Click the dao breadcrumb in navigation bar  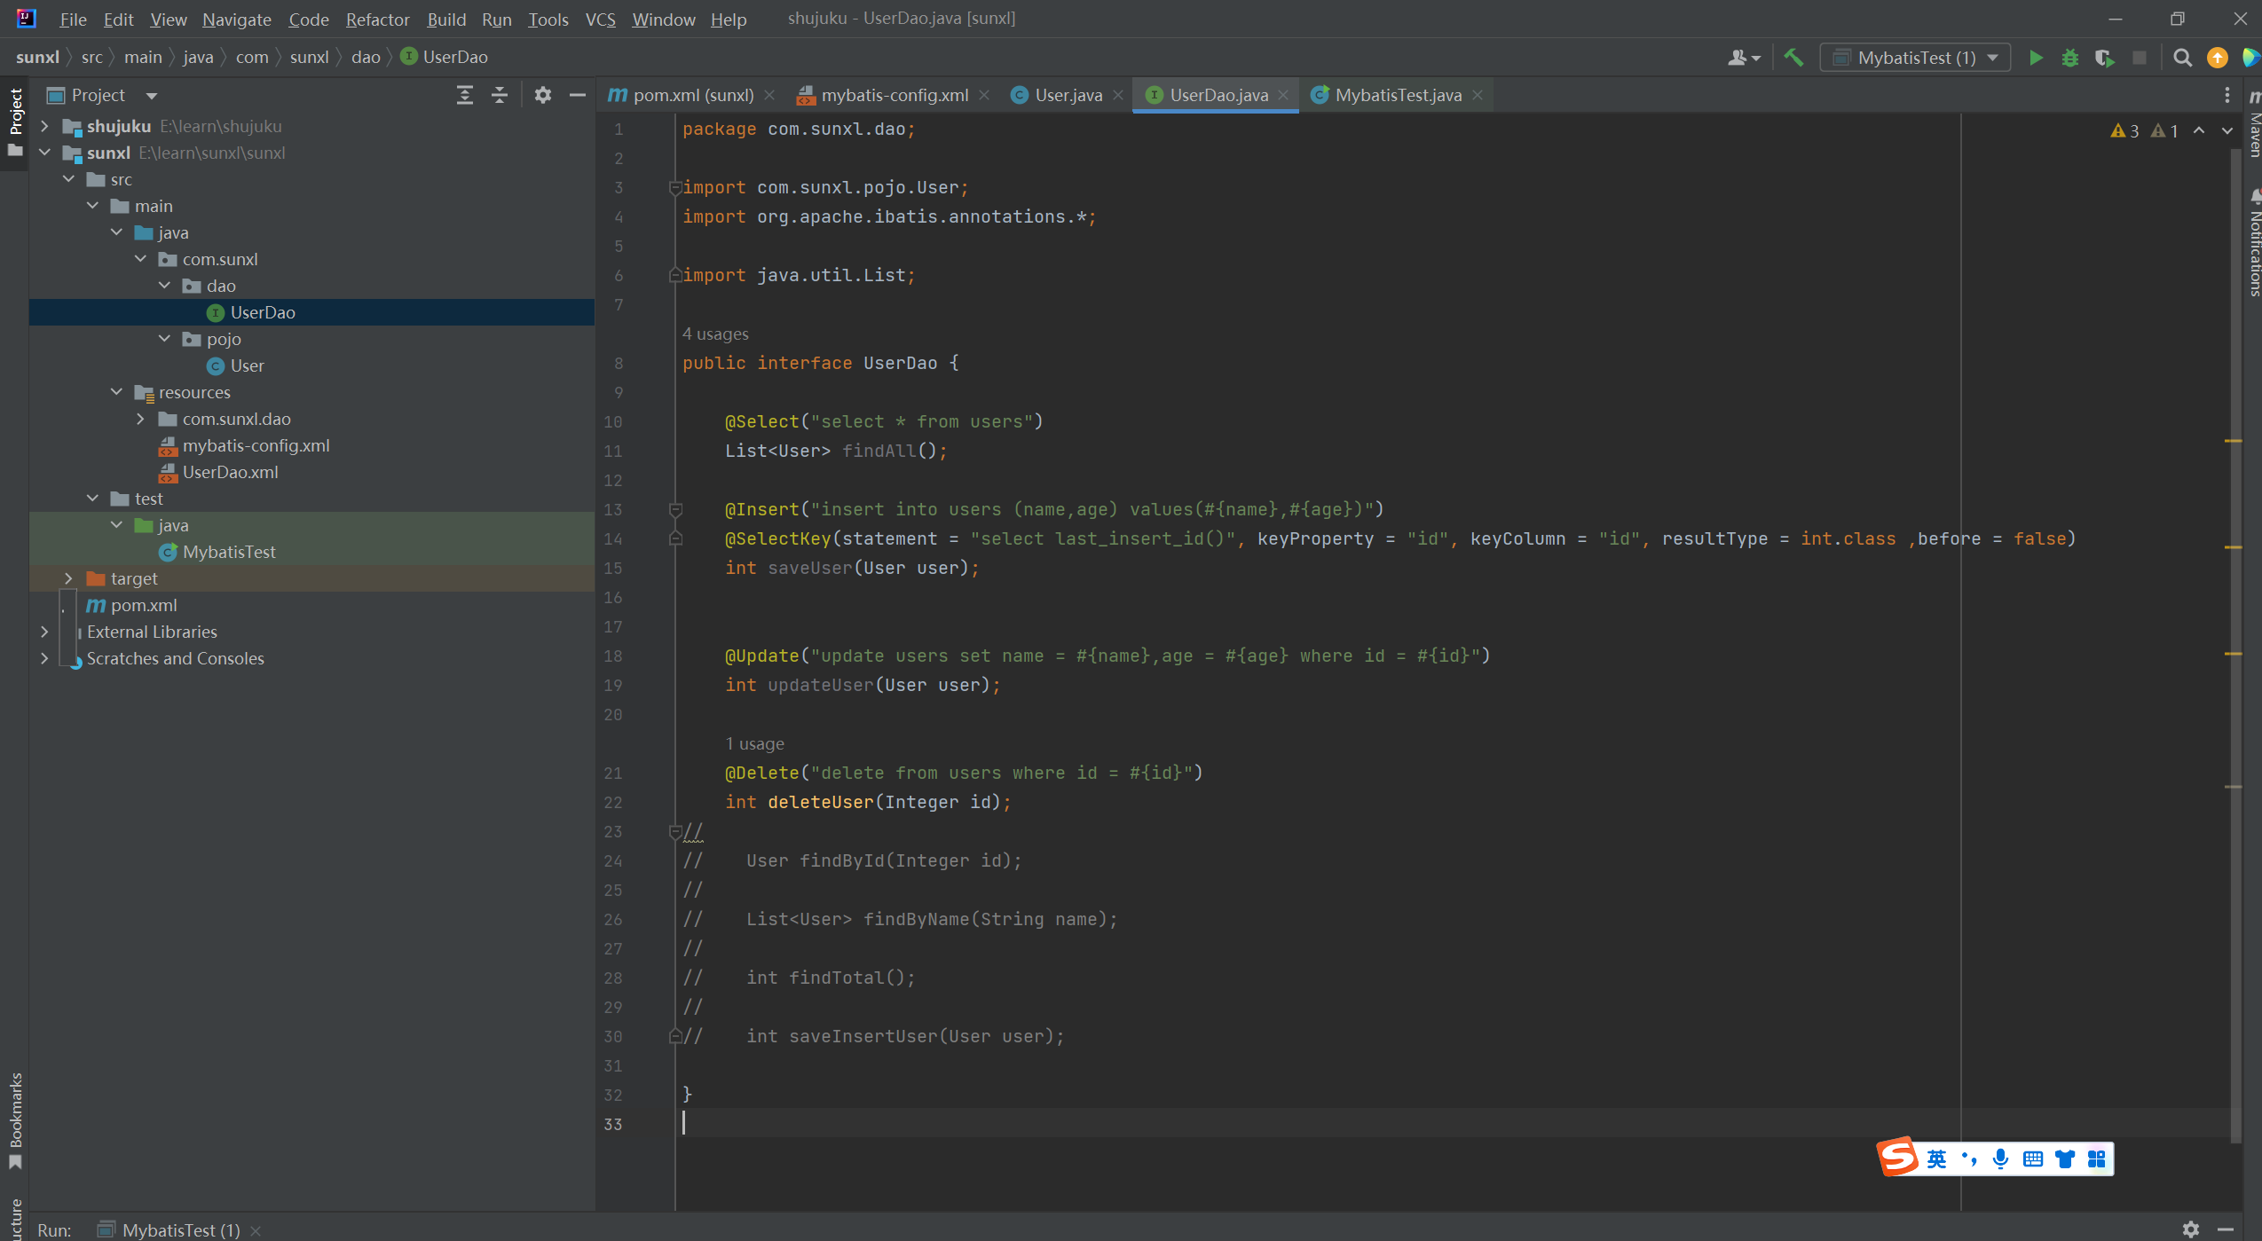point(365,57)
